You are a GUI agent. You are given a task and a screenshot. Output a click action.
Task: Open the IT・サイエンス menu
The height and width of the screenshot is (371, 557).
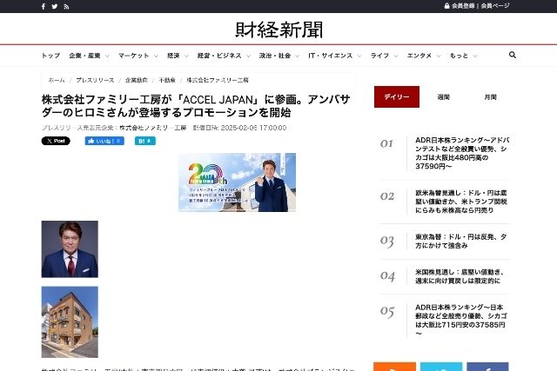tap(331, 56)
